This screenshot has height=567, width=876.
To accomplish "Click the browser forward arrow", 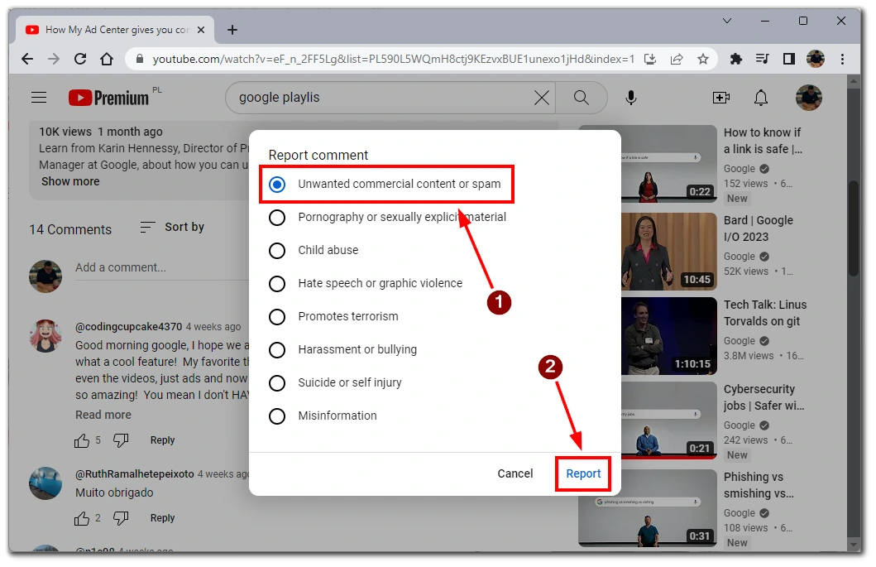I will coord(54,59).
